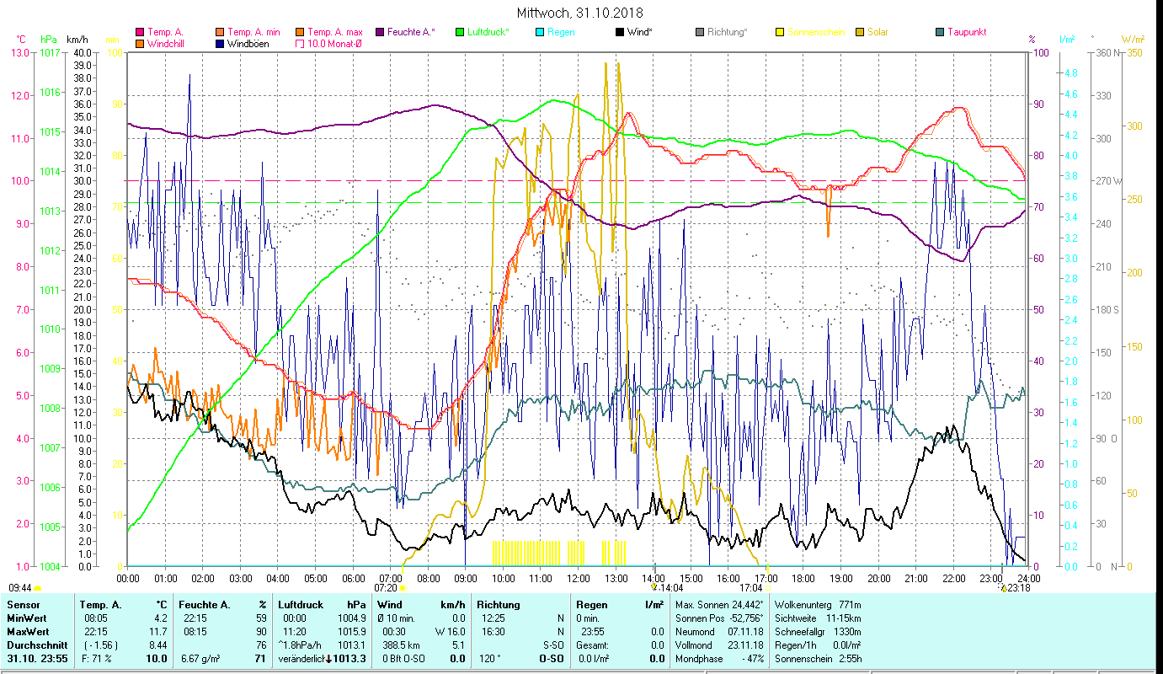
Task: Click the Sonnen Pos -52,756° entry
Action: click(719, 618)
